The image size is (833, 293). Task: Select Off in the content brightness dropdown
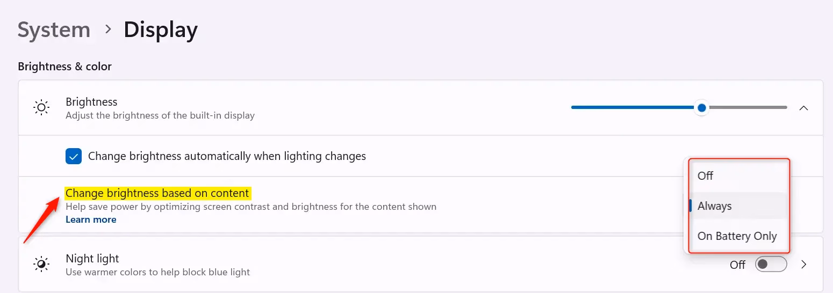(705, 175)
